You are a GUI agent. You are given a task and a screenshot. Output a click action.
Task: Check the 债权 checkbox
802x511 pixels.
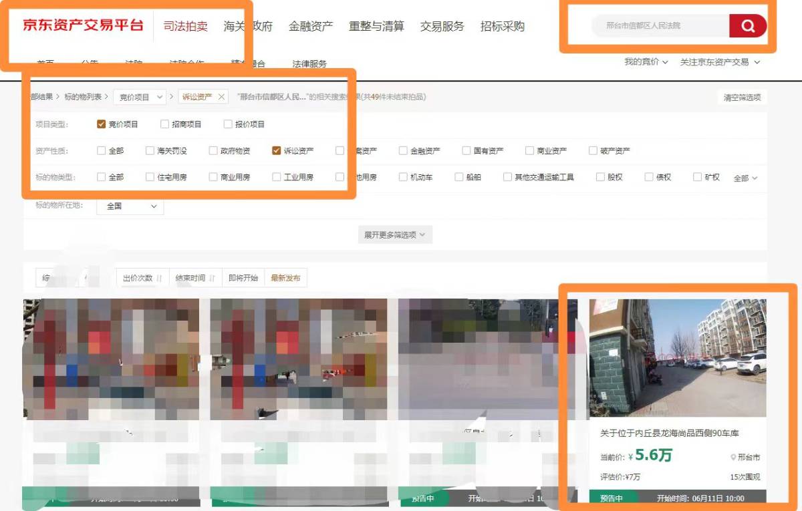649,178
